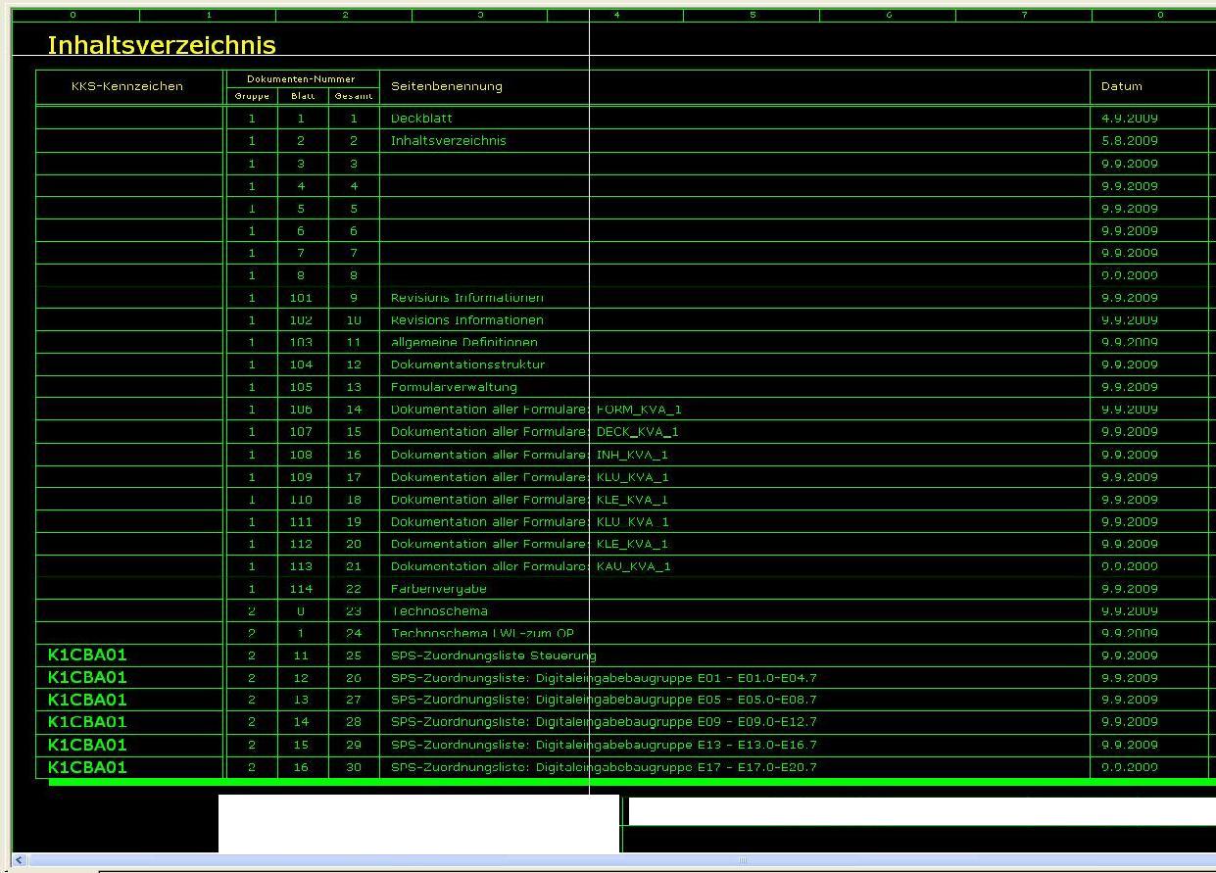Select Blatt number 113
The height and width of the screenshot is (873, 1216).
(301, 566)
